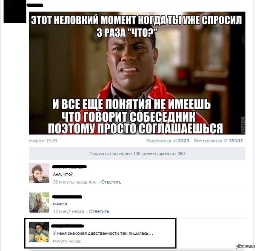The width and height of the screenshot is (257, 251).
Task: Click the 'Ане' reply-target link
Action: 93,182
